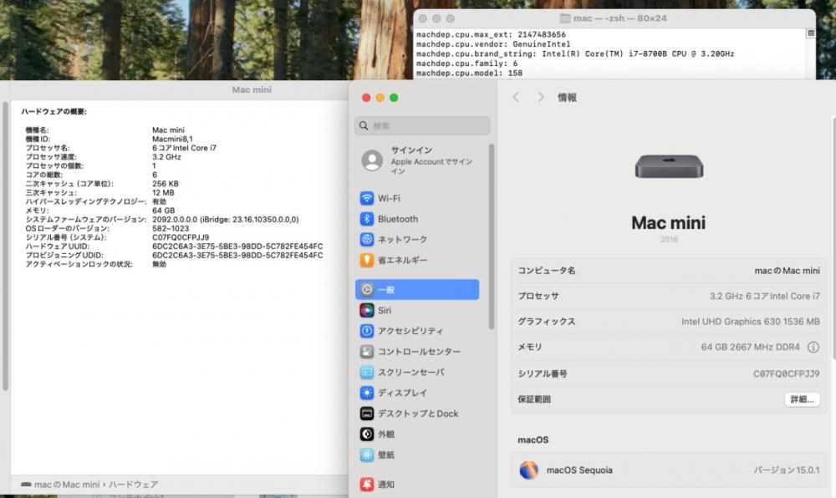This screenshot has height=498, width=836.
Task: Go back with the left chevron
Action: tap(516, 97)
